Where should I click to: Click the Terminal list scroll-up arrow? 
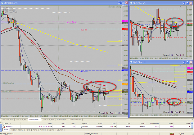coord(192,123)
